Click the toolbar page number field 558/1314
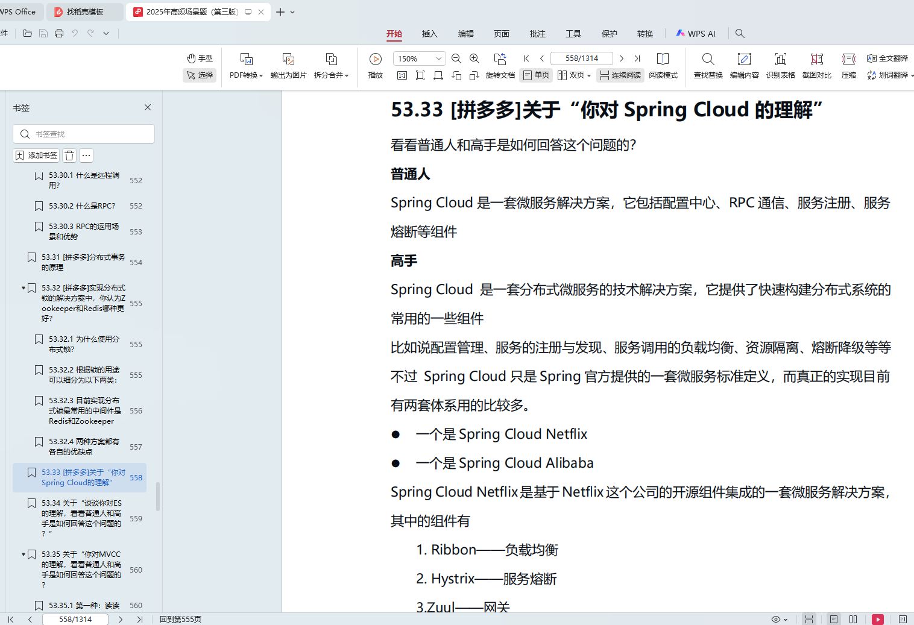Screen dimensions: 914x625 click(582, 58)
